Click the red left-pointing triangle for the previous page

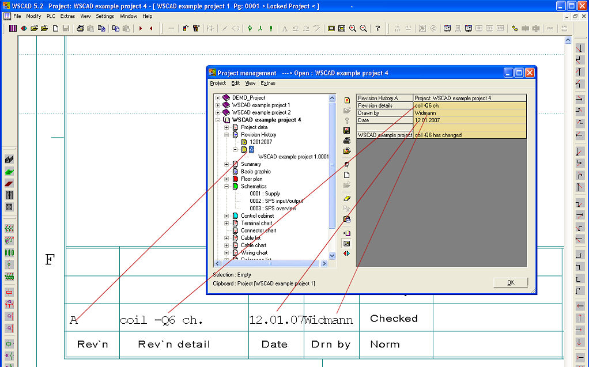click(x=151, y=28)
